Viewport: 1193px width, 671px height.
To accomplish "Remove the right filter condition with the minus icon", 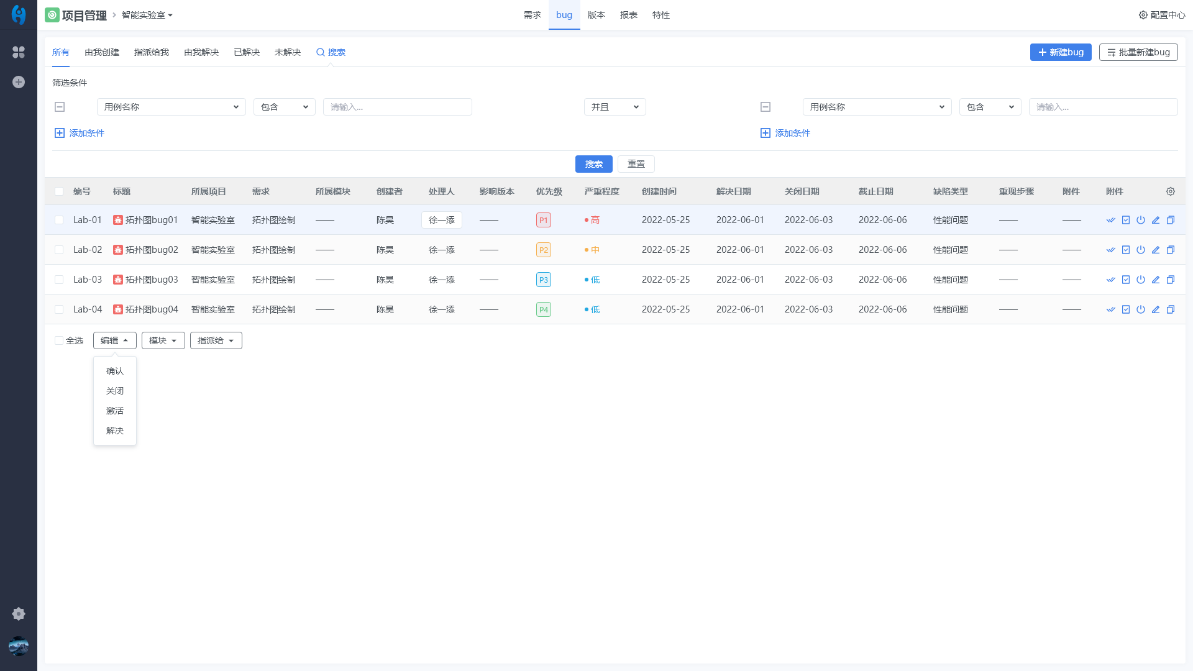I will (766, 107).
